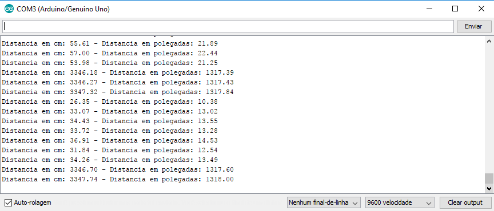The width and height of the screenshot is (494, 211).
Task: Click the serial message input field
Action: point(228,26)
